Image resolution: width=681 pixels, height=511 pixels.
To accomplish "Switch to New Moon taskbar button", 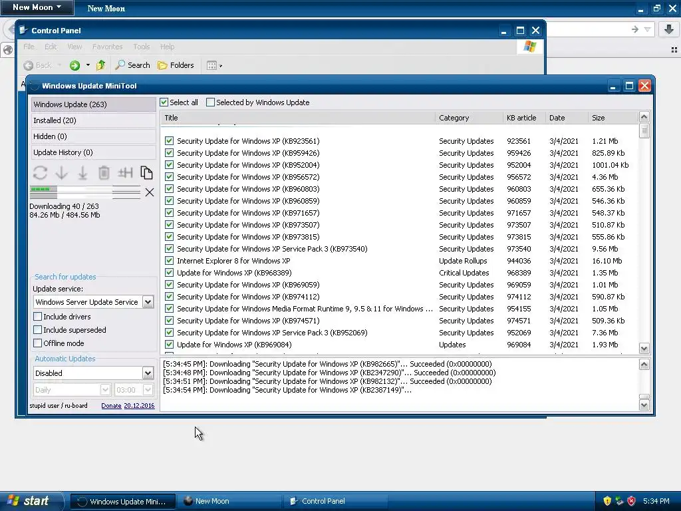I will [230, 501].
